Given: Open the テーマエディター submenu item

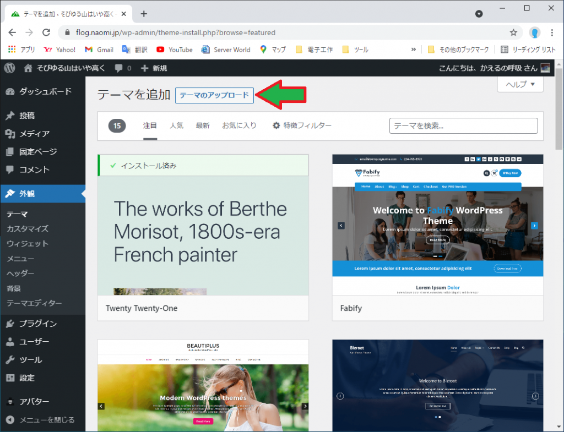Looking at the screenshot, I should tap(34, 303).
